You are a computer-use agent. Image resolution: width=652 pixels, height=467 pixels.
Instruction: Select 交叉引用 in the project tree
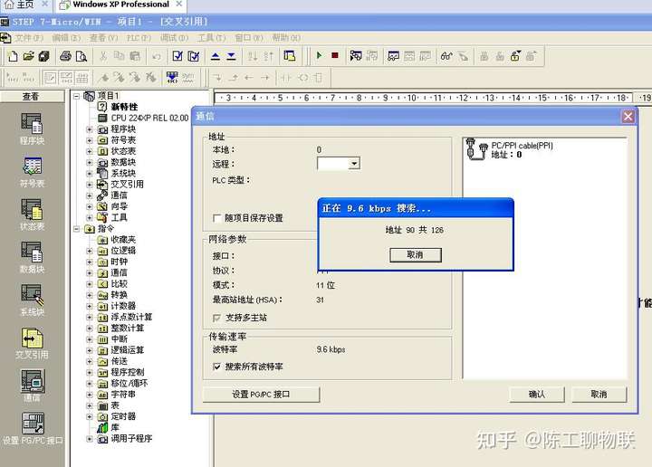pos(128,184)
